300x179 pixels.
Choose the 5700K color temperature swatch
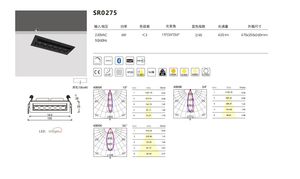click(206, 72)
